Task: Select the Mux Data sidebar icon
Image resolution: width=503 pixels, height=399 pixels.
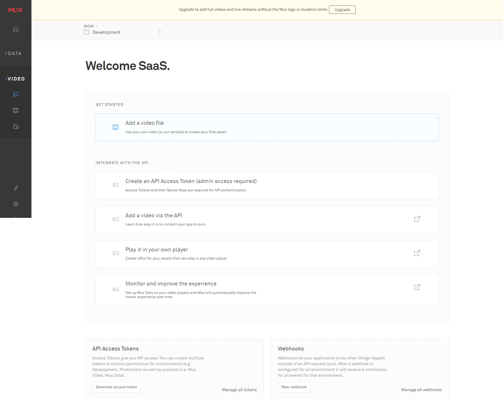Action: click(x=13, y=53)
